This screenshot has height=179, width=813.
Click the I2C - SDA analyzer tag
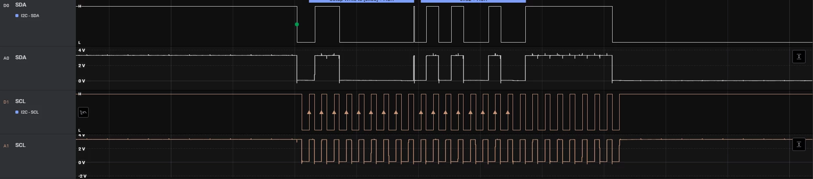coord(30,16)
